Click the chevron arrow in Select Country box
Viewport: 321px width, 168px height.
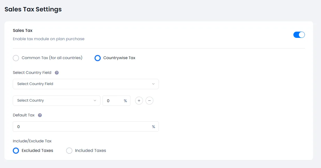(x=95, y=101)
